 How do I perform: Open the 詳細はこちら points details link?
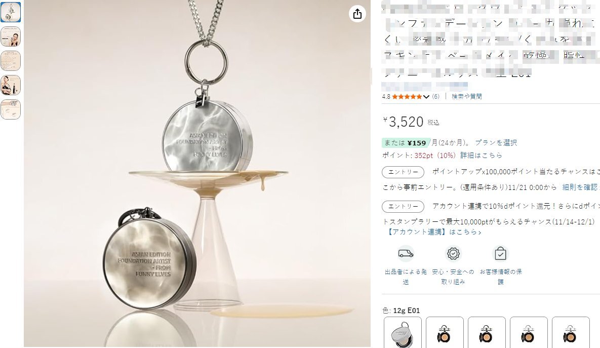[x=481, y=155]
